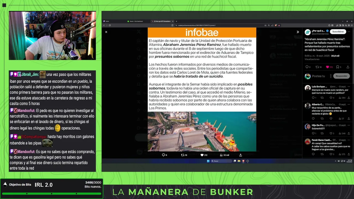The height and width of the screenshot is (199, 354).
Task: Reload the page in browser
Action: 110,25
